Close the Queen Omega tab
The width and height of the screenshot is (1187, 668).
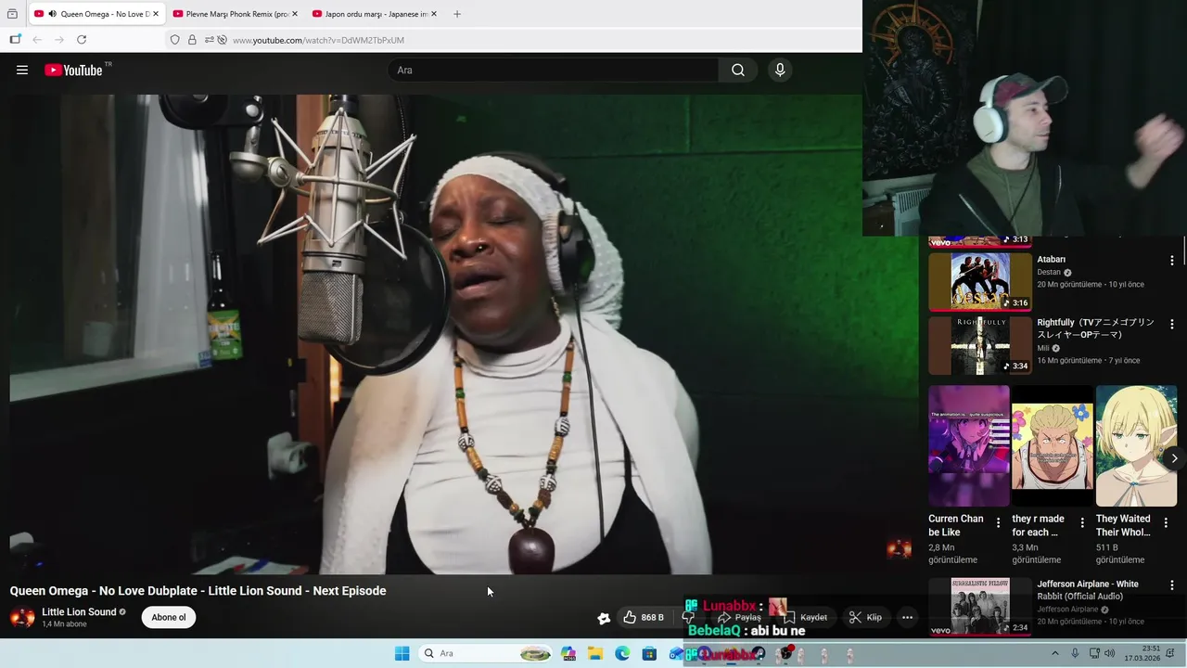pos(156,14)
